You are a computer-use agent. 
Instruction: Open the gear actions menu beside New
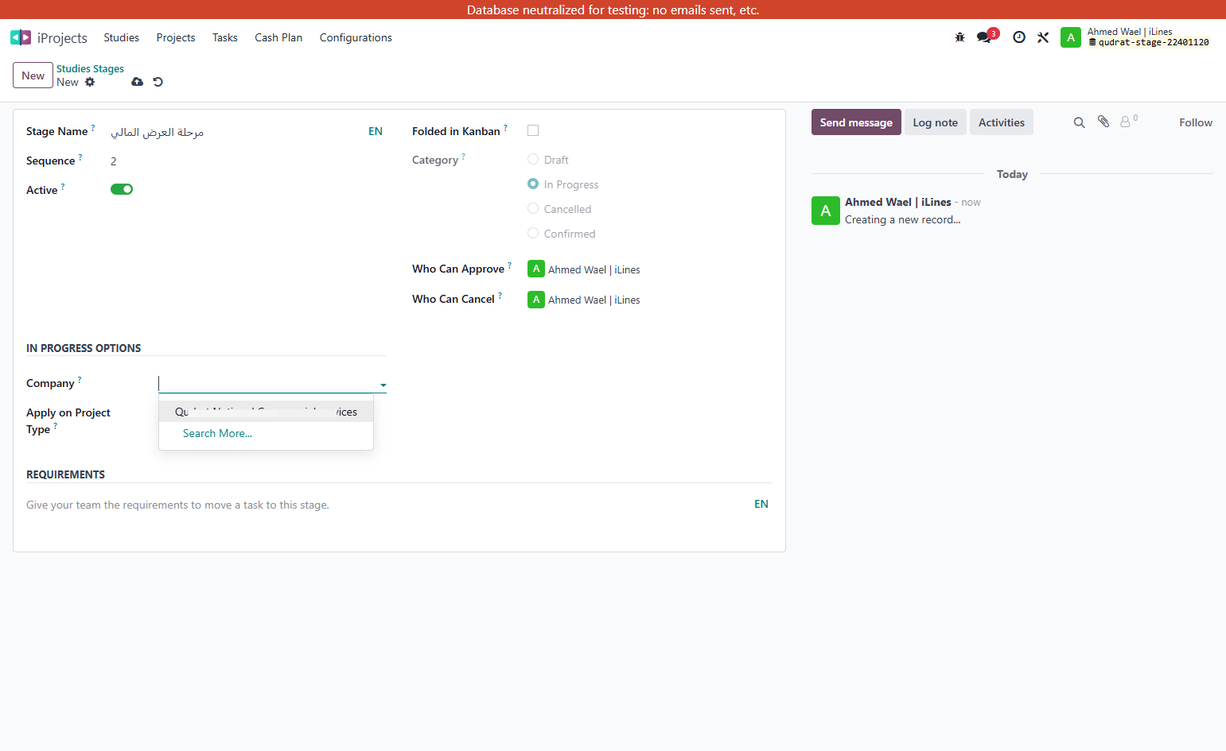90,82
